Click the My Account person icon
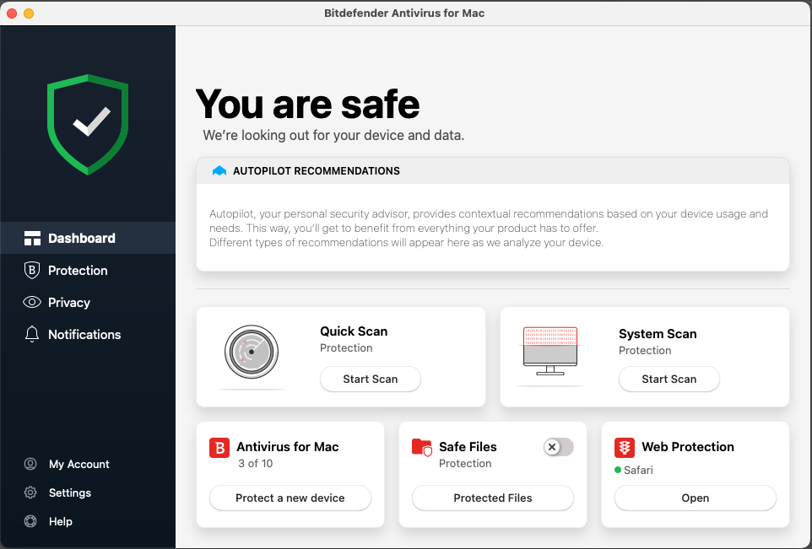Screen dimensions: 812x549 [x=32, y=464]
